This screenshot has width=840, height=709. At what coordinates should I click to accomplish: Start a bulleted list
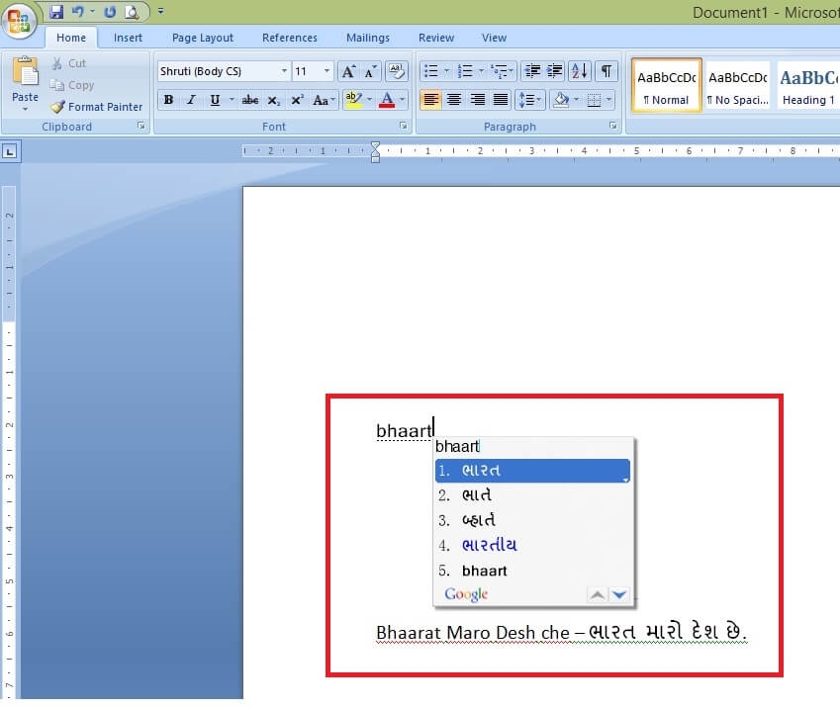pos(429,71)
